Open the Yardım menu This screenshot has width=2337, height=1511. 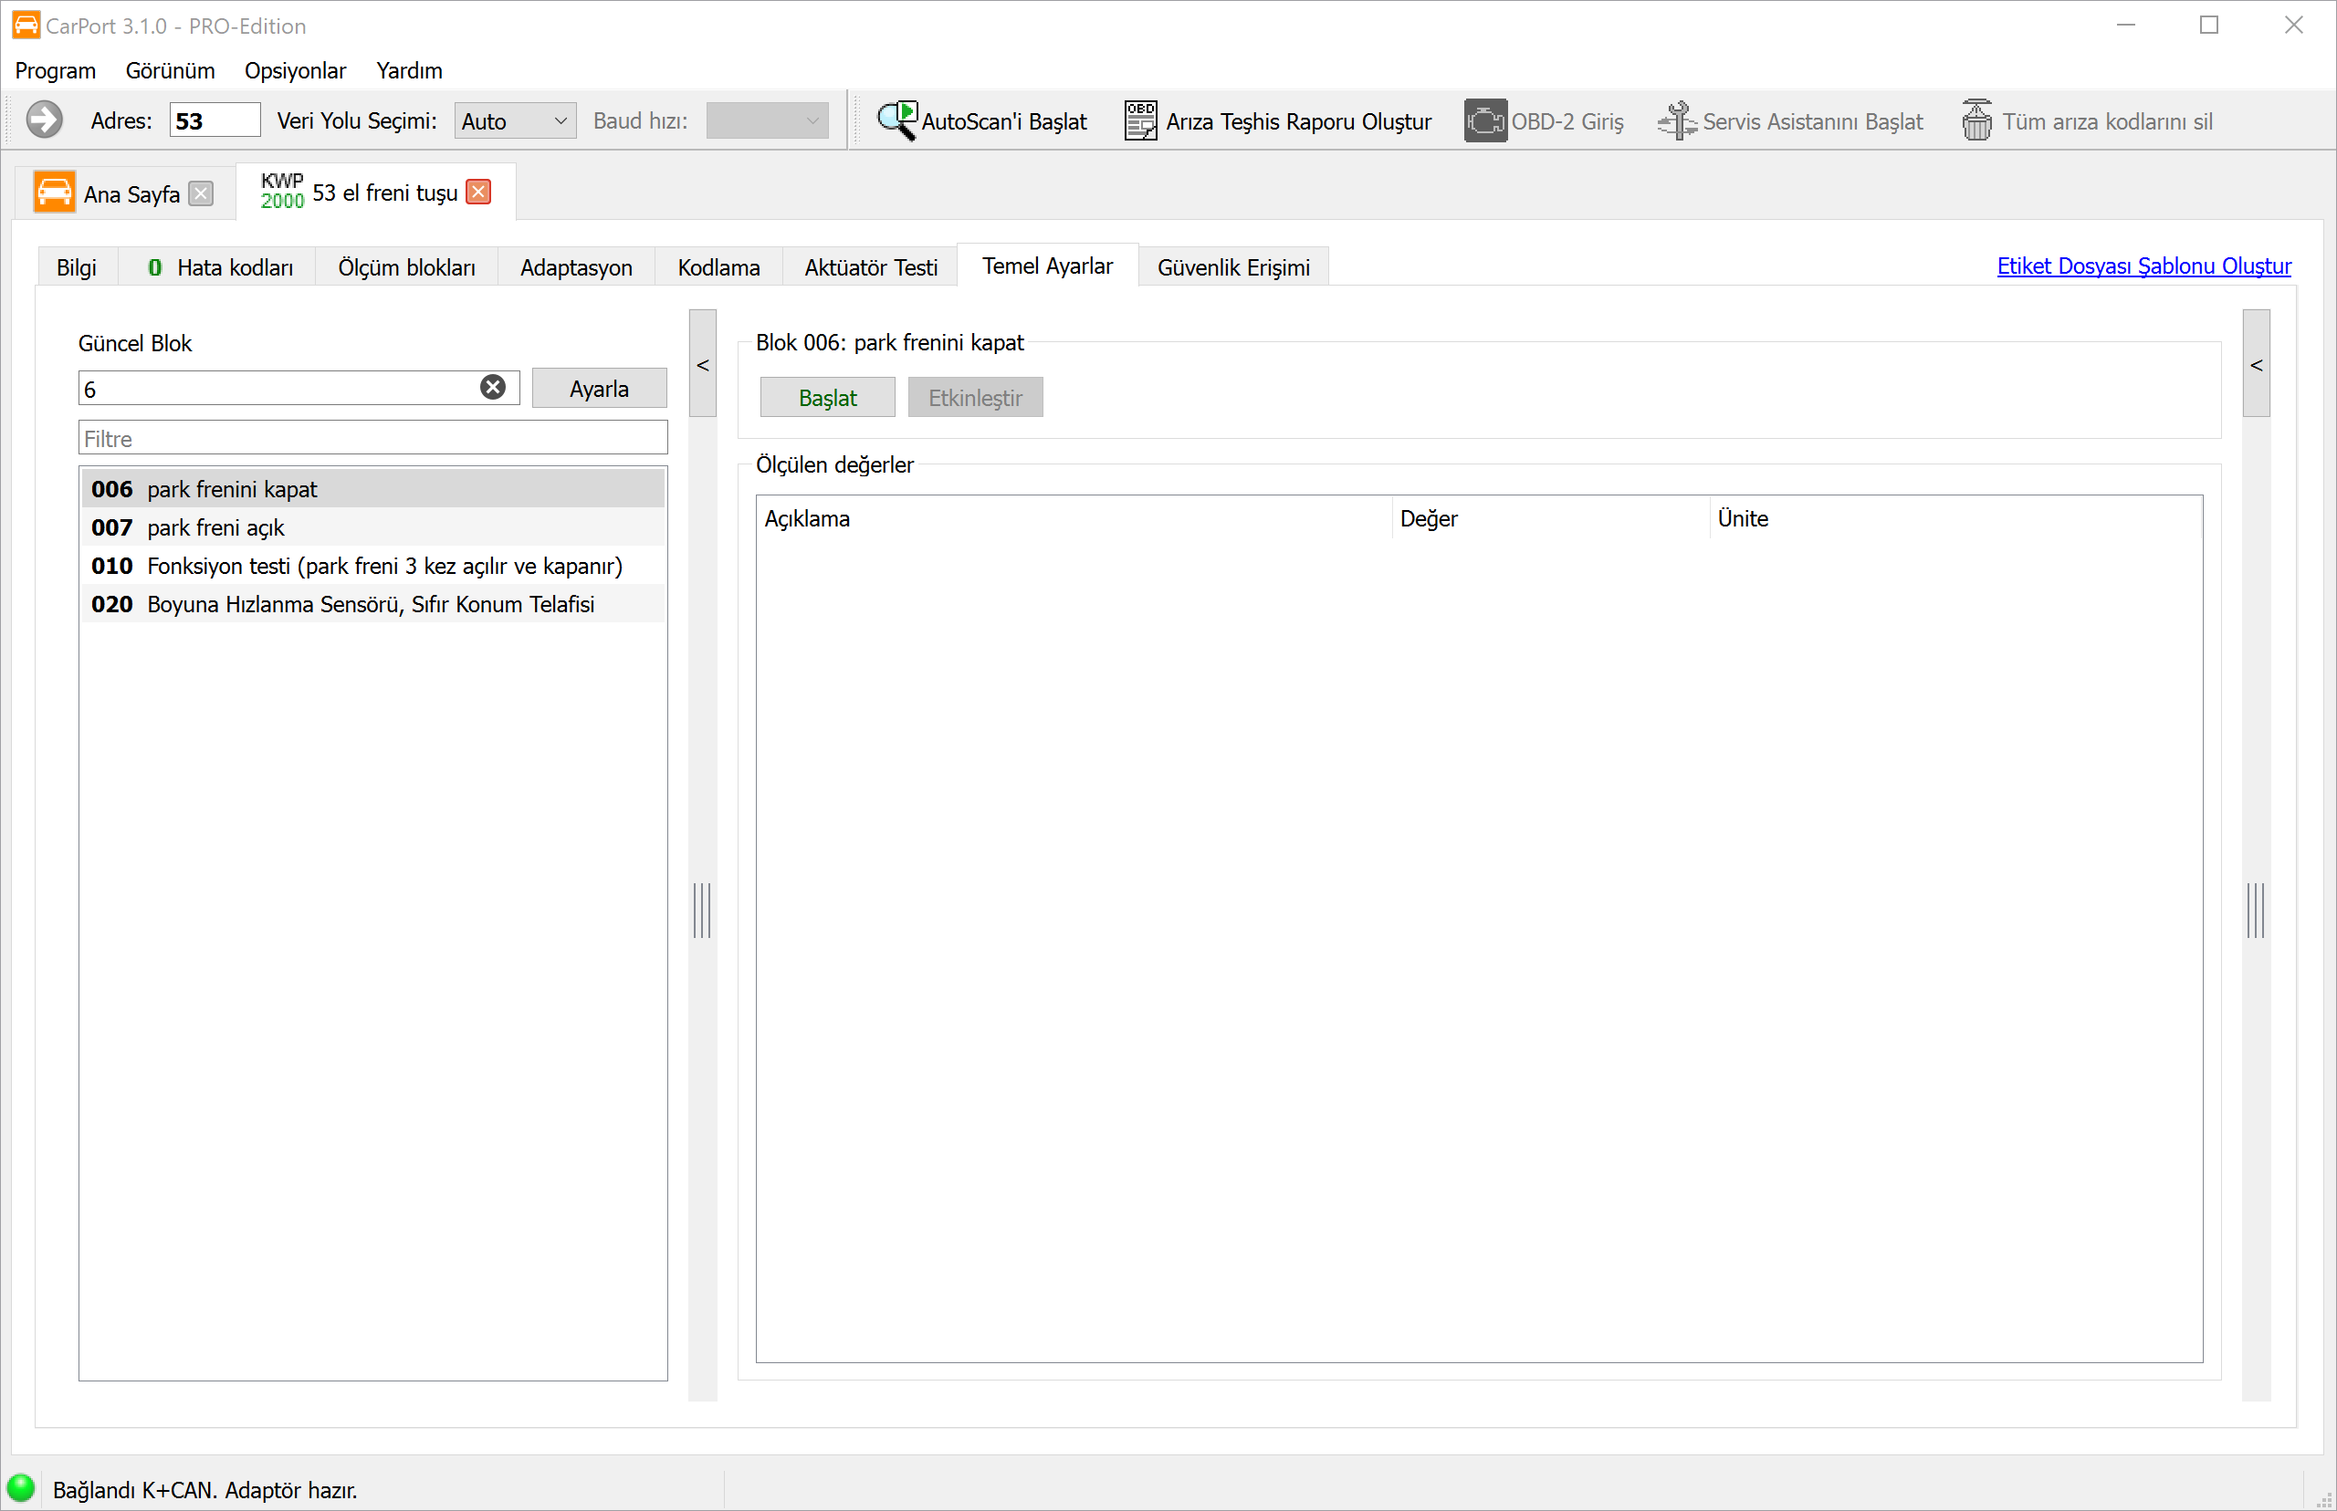[x=409, y=70]
